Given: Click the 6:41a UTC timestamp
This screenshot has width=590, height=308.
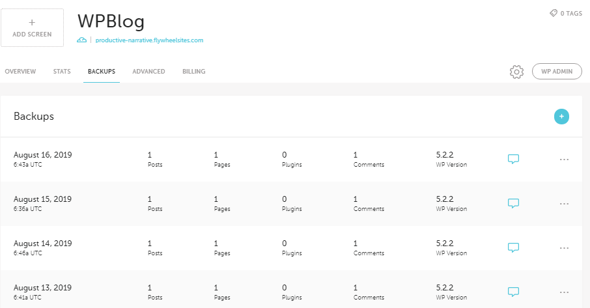Looking at the screenshot, I should 27,298.
